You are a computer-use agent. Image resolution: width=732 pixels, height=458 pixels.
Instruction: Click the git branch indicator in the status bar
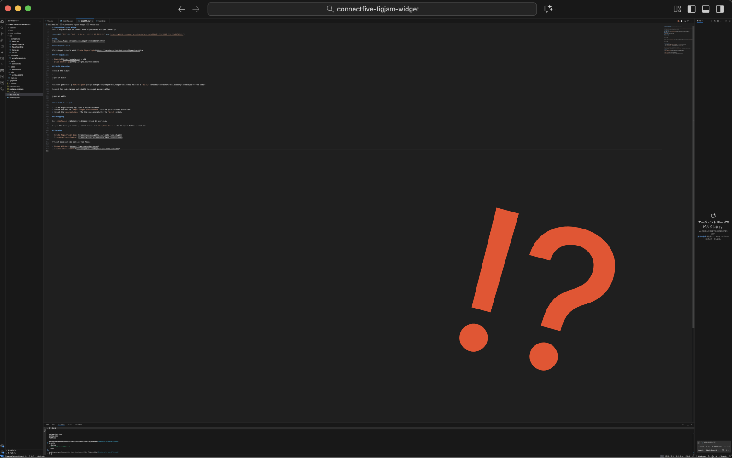coord(15,456)
